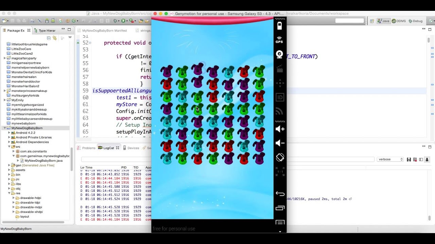Click Collapse All in Package Explorer
The image size is (435, 244).
click(x=49, y=38)
